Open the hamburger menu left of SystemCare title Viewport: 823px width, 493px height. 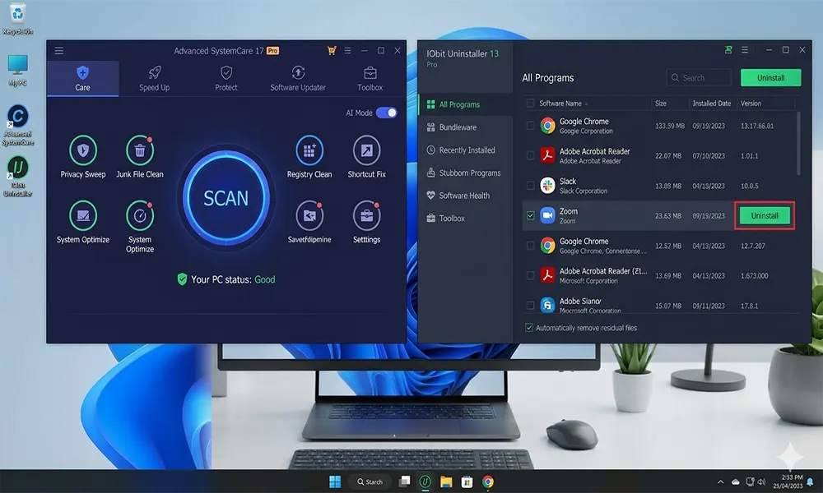(x=58, y=51)
